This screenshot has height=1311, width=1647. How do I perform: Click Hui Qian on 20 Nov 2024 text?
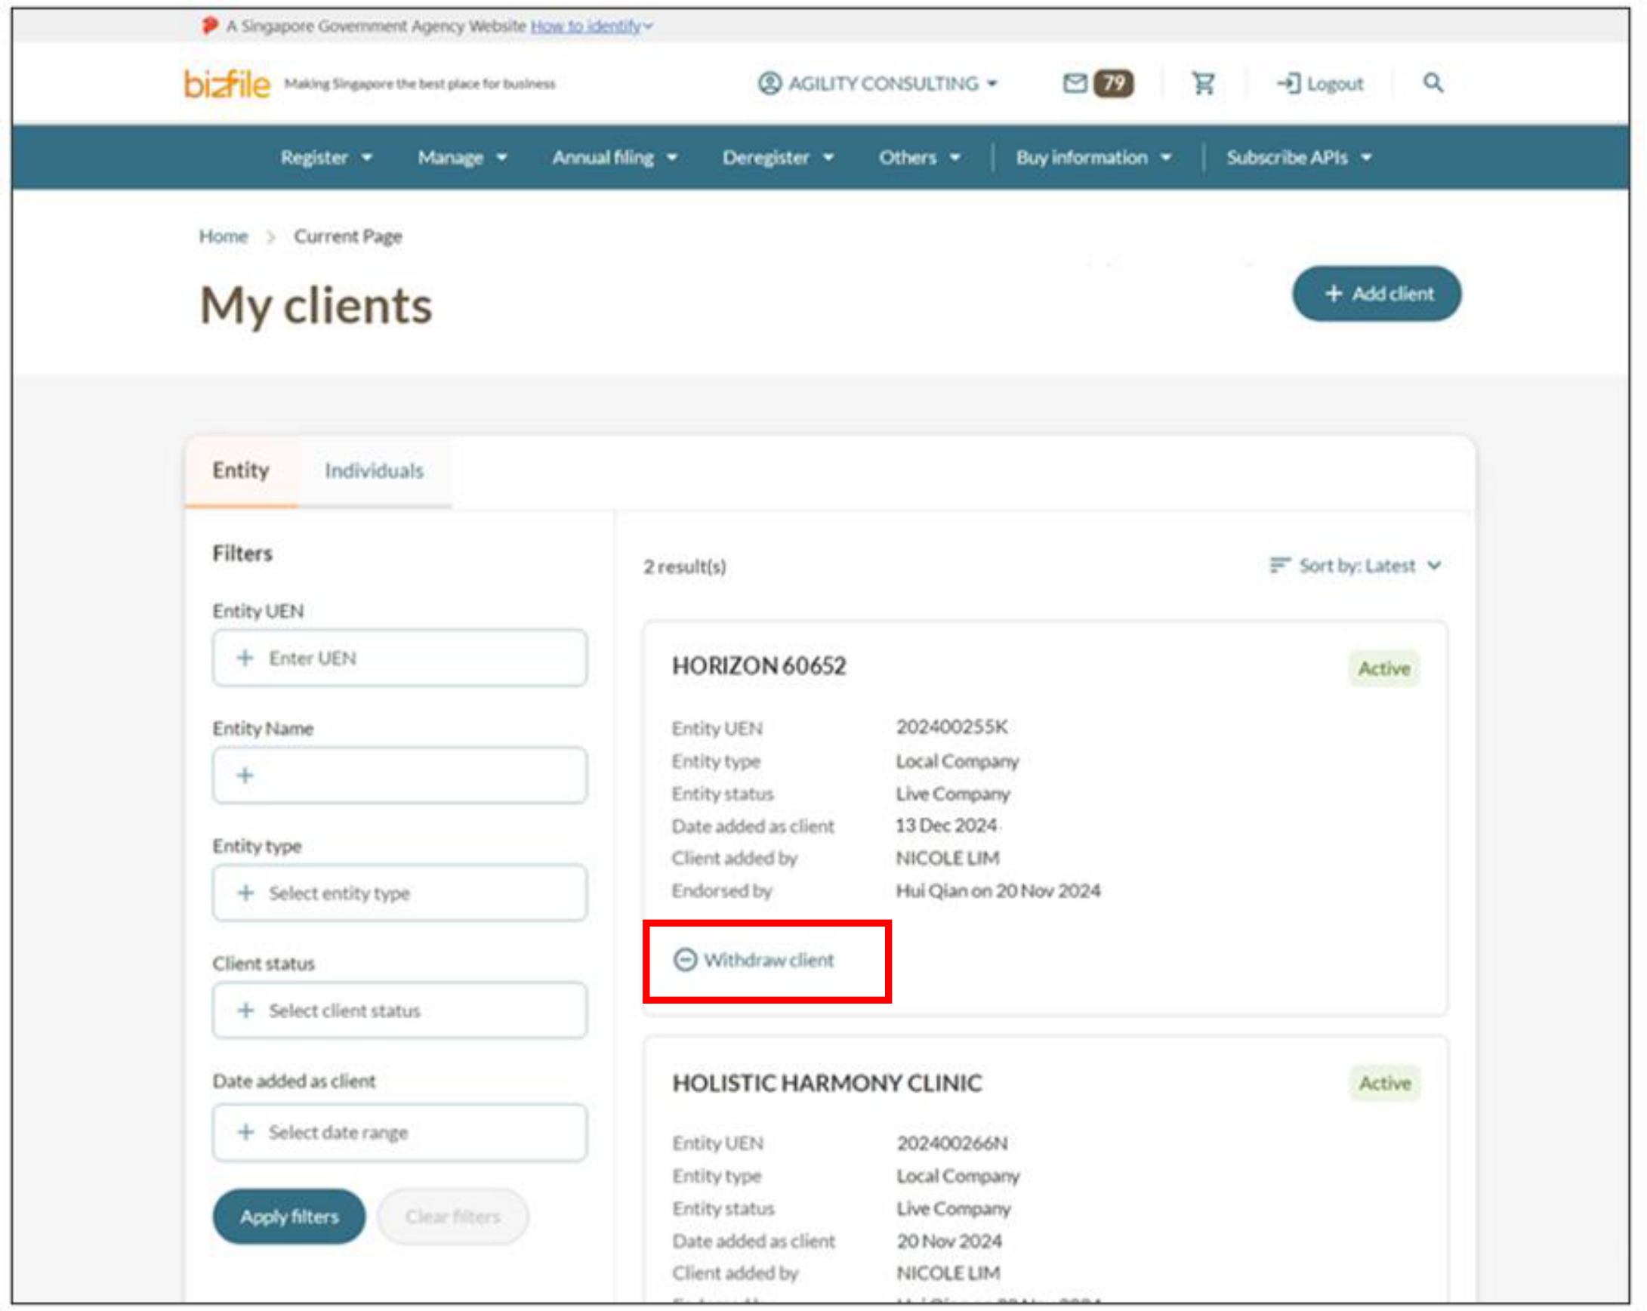(998, 890)
